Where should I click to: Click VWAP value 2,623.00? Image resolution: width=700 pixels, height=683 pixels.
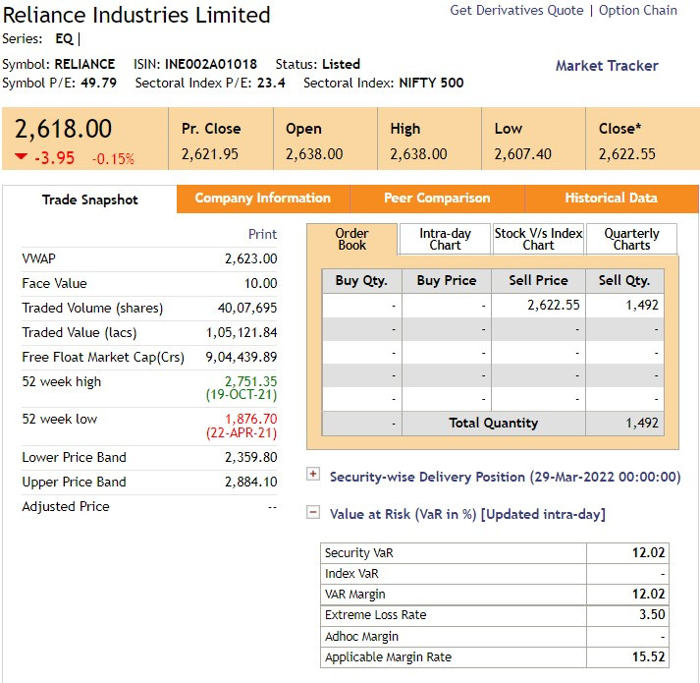coord(251,258)
